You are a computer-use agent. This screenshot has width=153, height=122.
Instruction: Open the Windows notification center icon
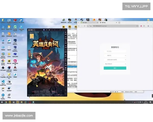coord(150,102)
